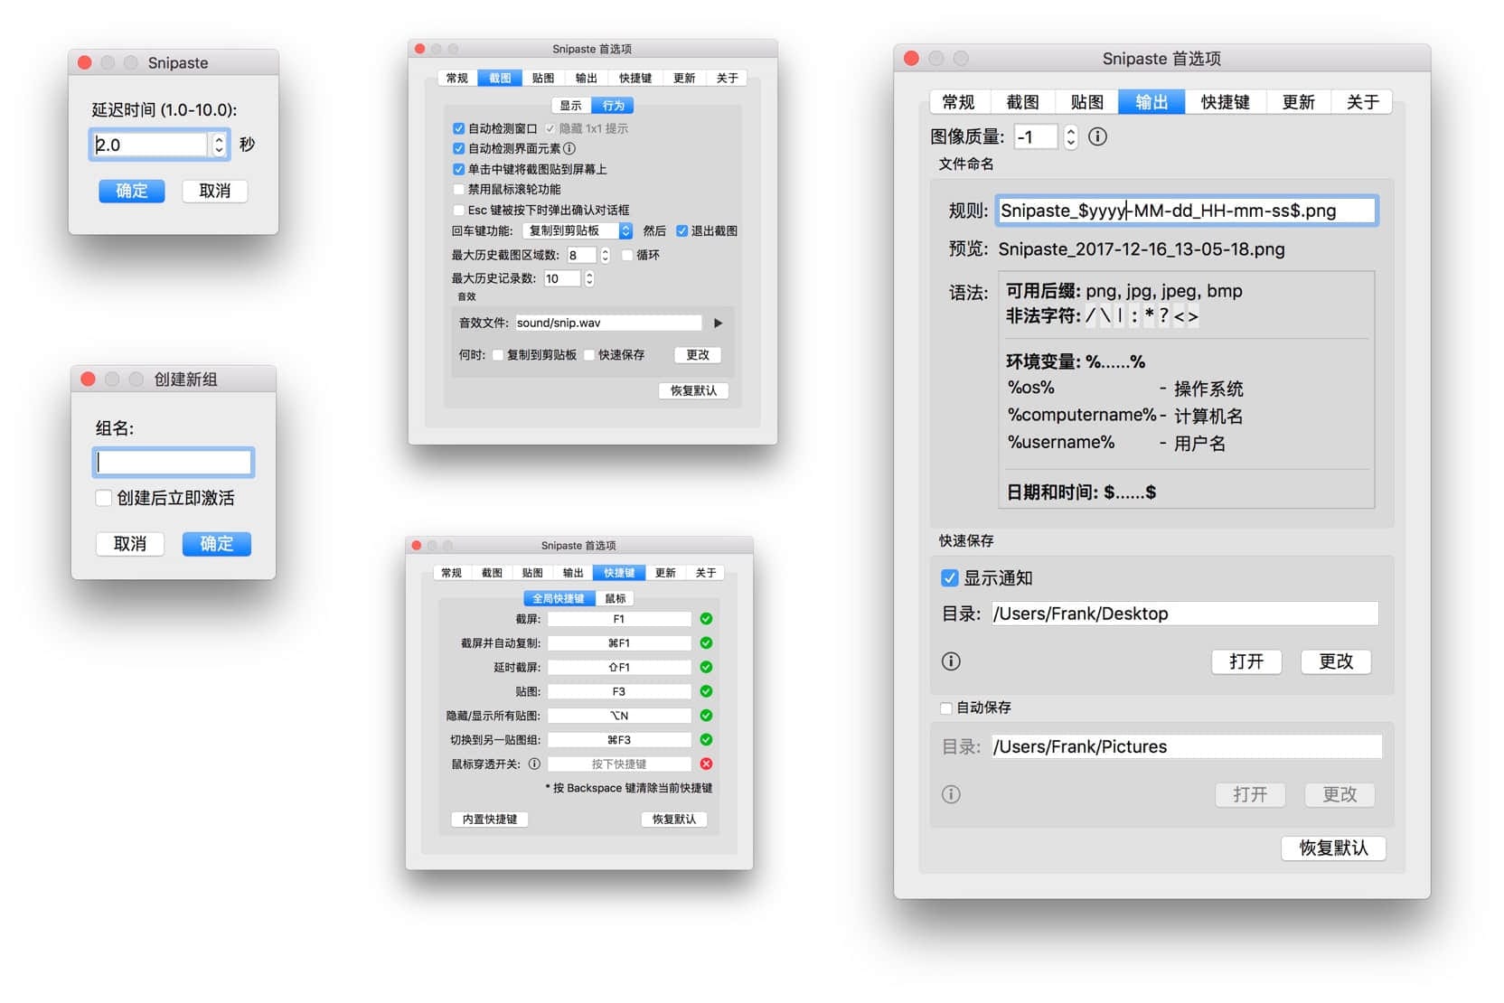The width and height of the screenshot is (1504, 1003).
Task: Click the file naming 规则 input field
Action: click(1187, 211)
